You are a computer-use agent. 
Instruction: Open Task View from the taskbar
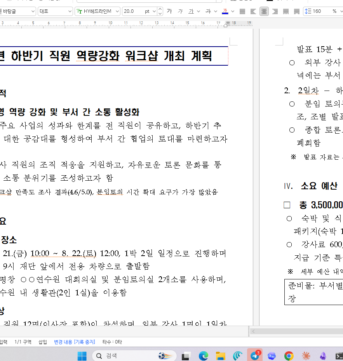[186, 356]
